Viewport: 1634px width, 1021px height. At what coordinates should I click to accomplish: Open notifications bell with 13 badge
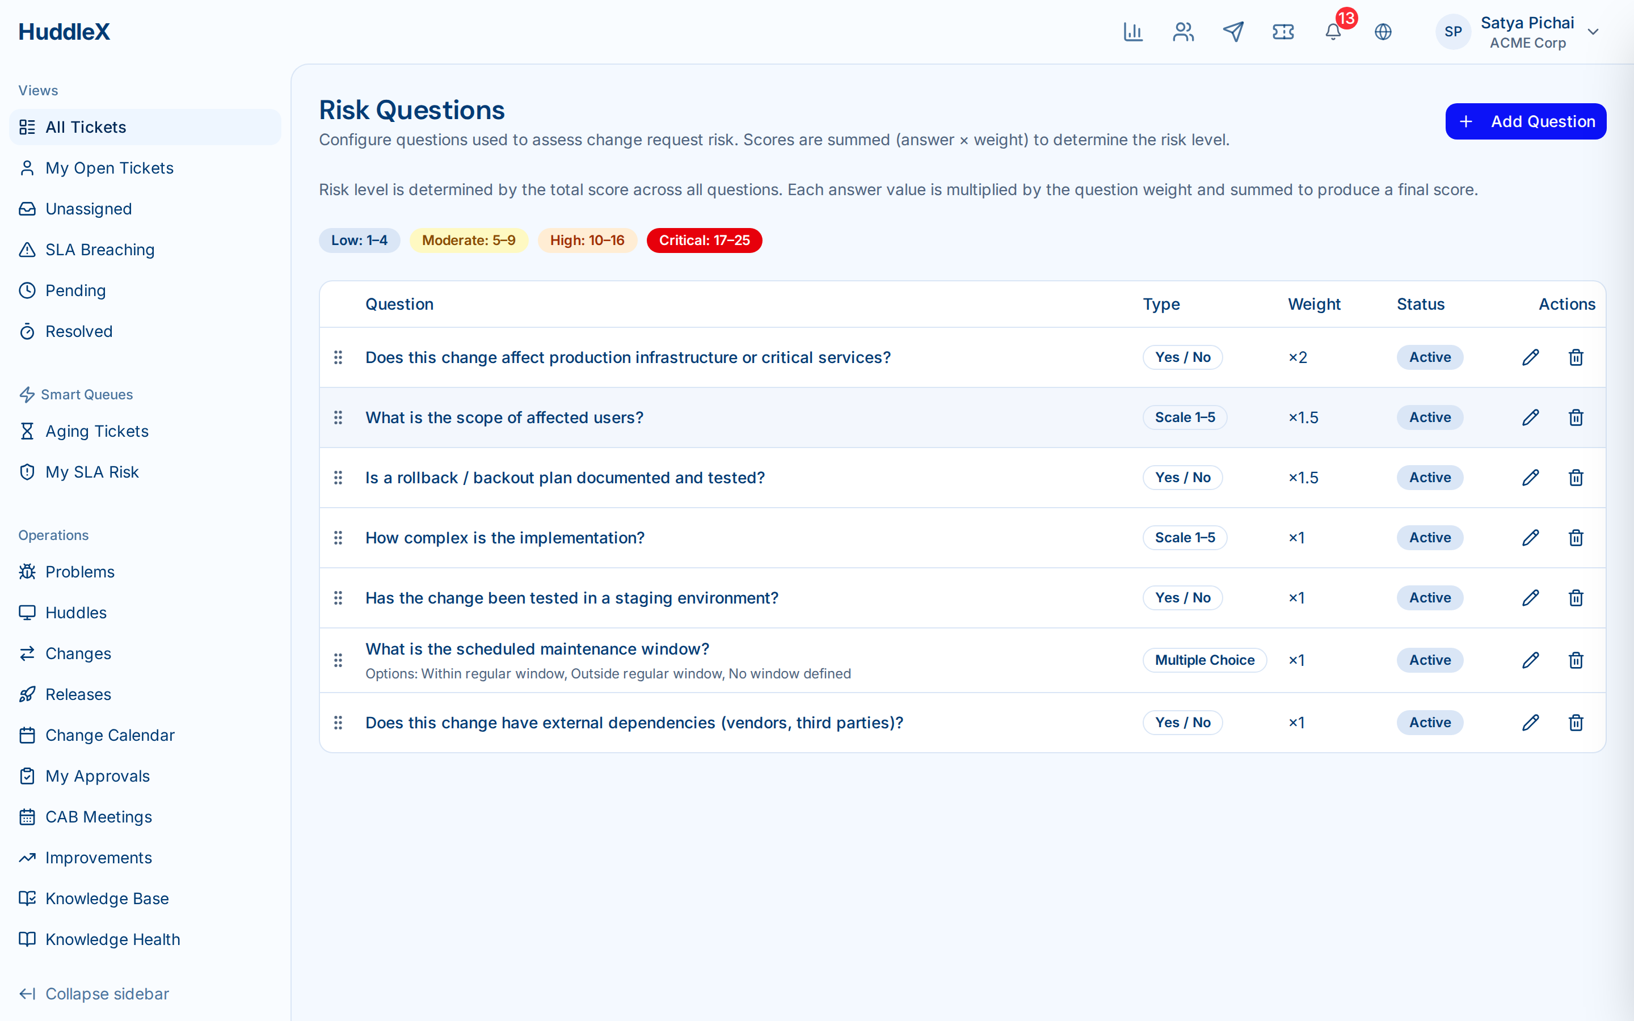coord(1333,32)
